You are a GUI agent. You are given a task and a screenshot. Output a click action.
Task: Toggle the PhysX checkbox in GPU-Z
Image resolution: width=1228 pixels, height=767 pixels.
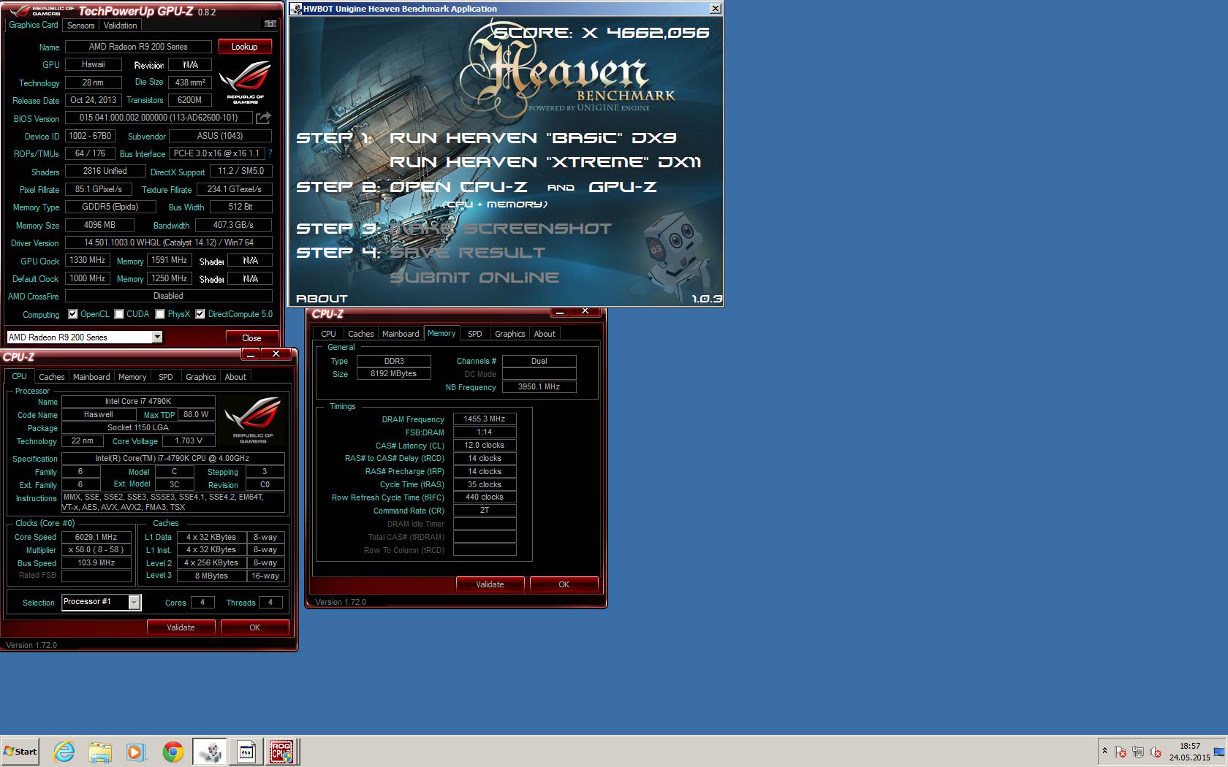click(x=160, y=314)
